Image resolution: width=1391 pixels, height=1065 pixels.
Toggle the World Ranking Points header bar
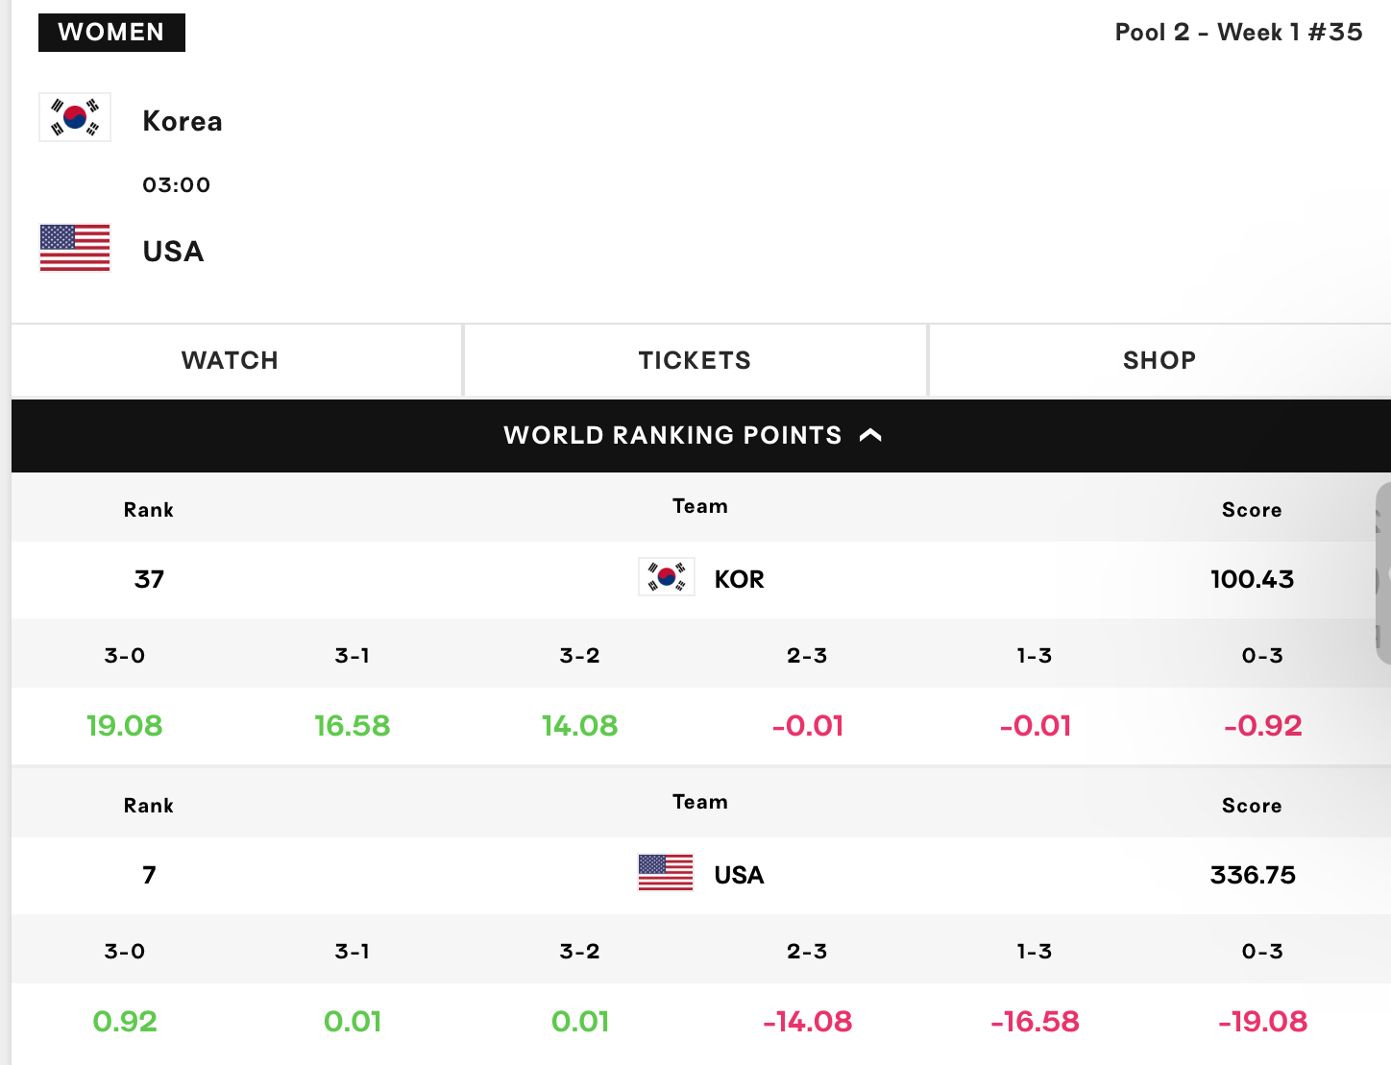(701, 435)
